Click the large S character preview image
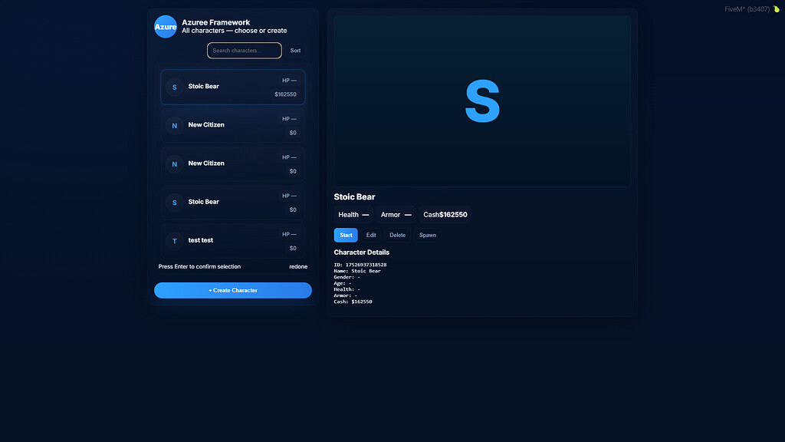Screen dimensions: 785x442 481,100
